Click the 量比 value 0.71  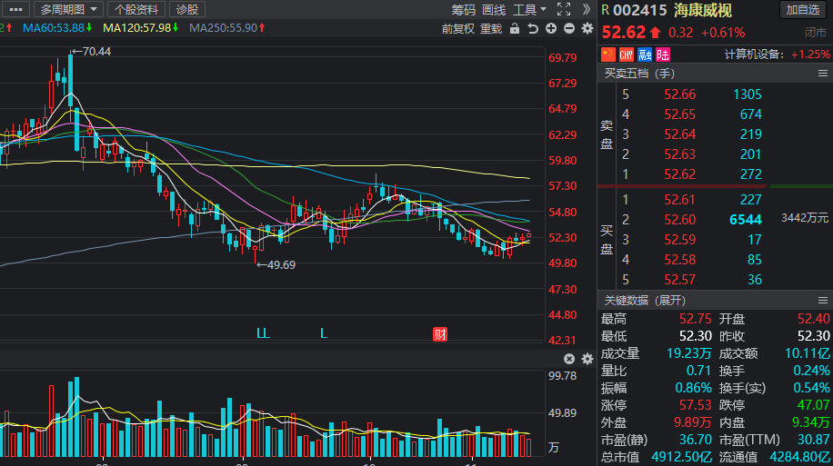pos(698,371)
